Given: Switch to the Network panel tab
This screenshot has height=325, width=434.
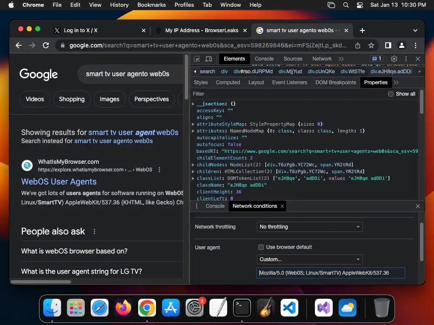Looking at the screenshot, I should [x=322, y=59].
